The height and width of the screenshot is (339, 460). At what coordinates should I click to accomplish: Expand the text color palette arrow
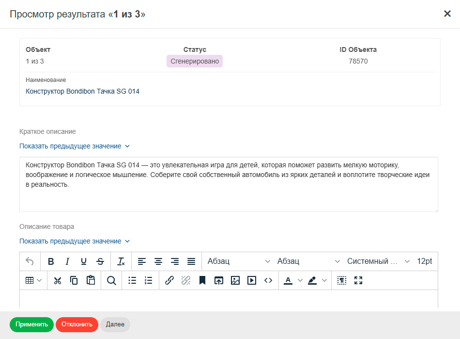300,280
